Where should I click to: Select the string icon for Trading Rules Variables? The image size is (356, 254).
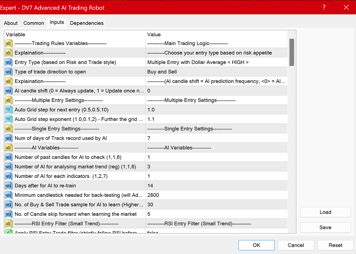point(8,43)
